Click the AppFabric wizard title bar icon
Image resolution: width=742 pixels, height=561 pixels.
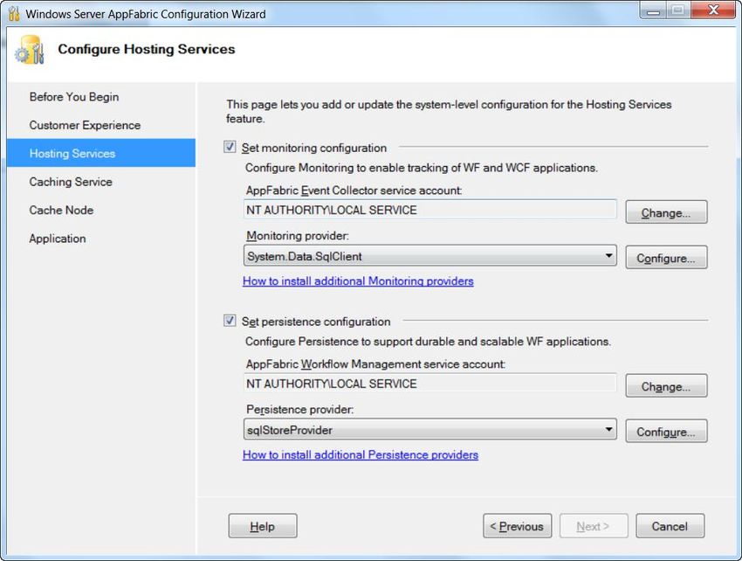tap(14, 14)
